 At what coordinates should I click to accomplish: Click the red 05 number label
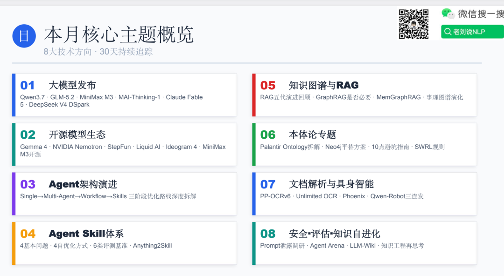coord(268,85)
